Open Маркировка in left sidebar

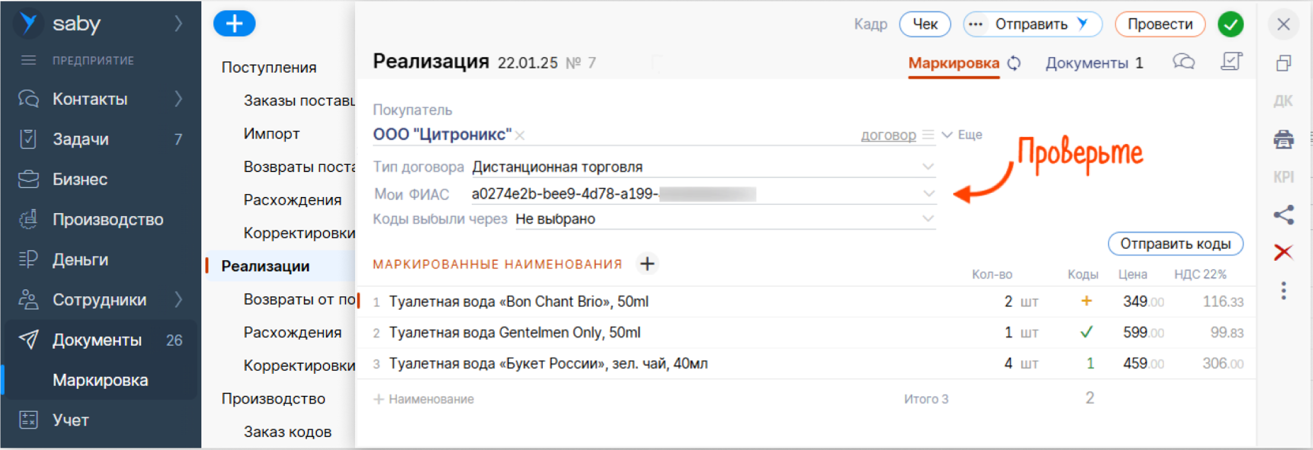100,380
